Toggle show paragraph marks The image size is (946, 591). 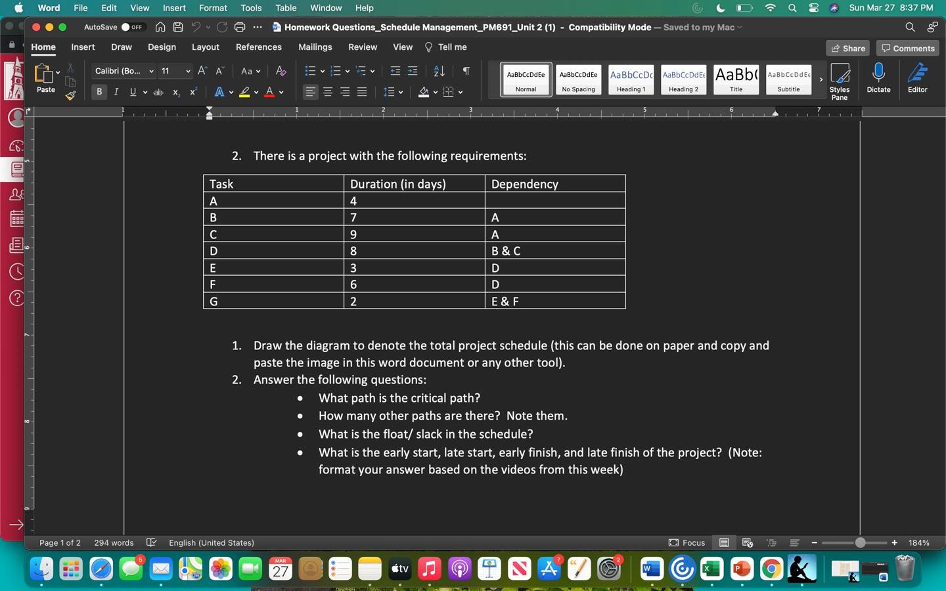pyautogui.click(x=466, y=71)
